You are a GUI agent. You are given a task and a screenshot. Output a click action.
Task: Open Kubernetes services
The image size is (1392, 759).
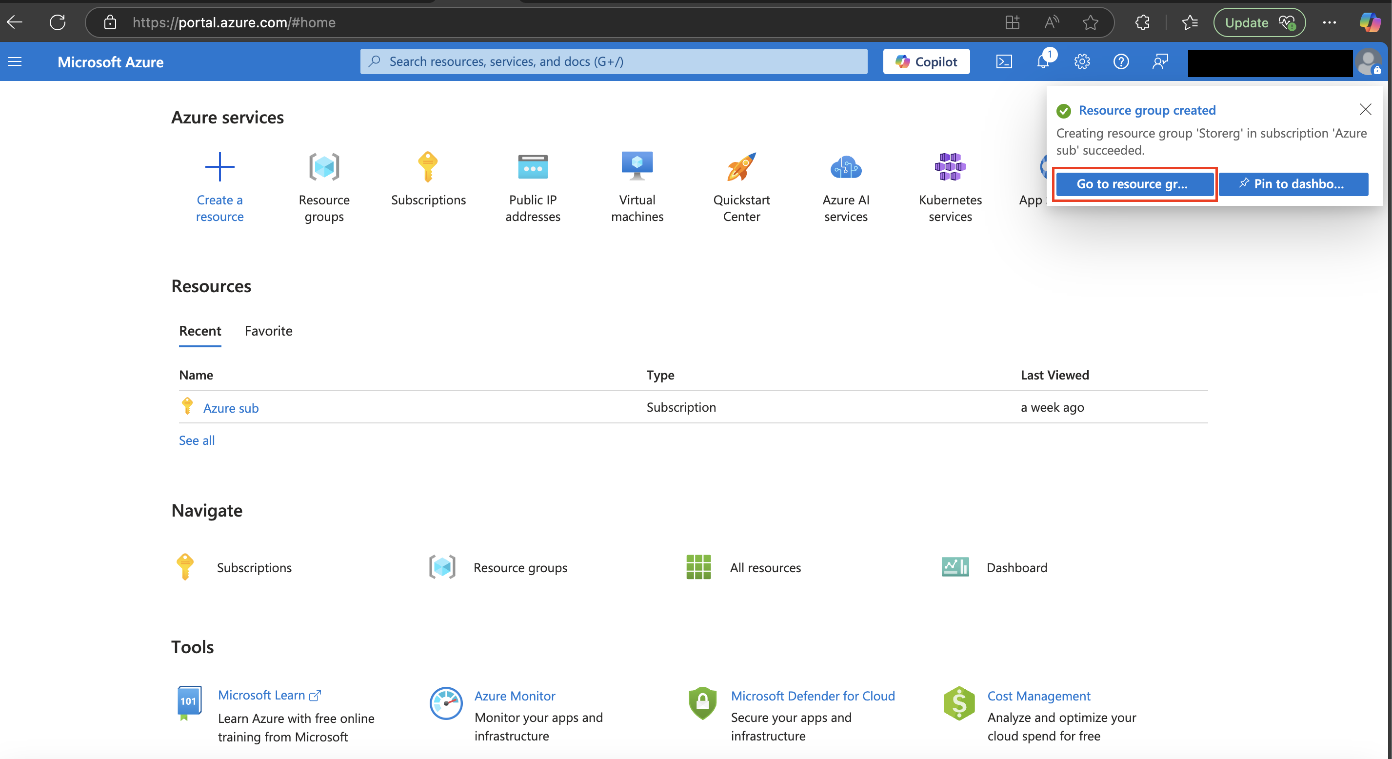point(950,186)
